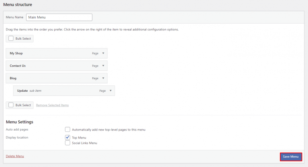308x167 pixels.
Task: Click the Delete Menu link
Action: [x=15, y=156]
